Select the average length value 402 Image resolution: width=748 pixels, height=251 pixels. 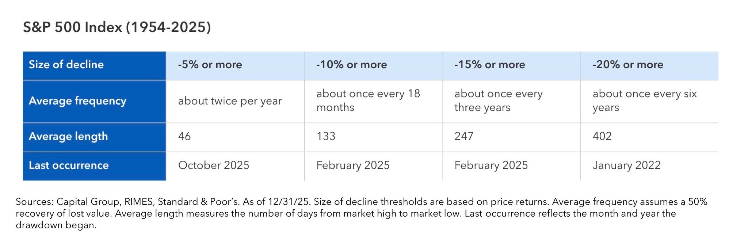pyautogui.click(x=602, y=136)
